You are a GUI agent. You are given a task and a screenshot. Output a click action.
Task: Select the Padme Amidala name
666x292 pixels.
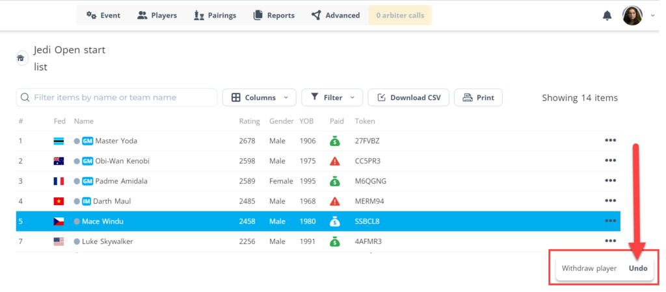pyautogui.click(x=122, y=181)
